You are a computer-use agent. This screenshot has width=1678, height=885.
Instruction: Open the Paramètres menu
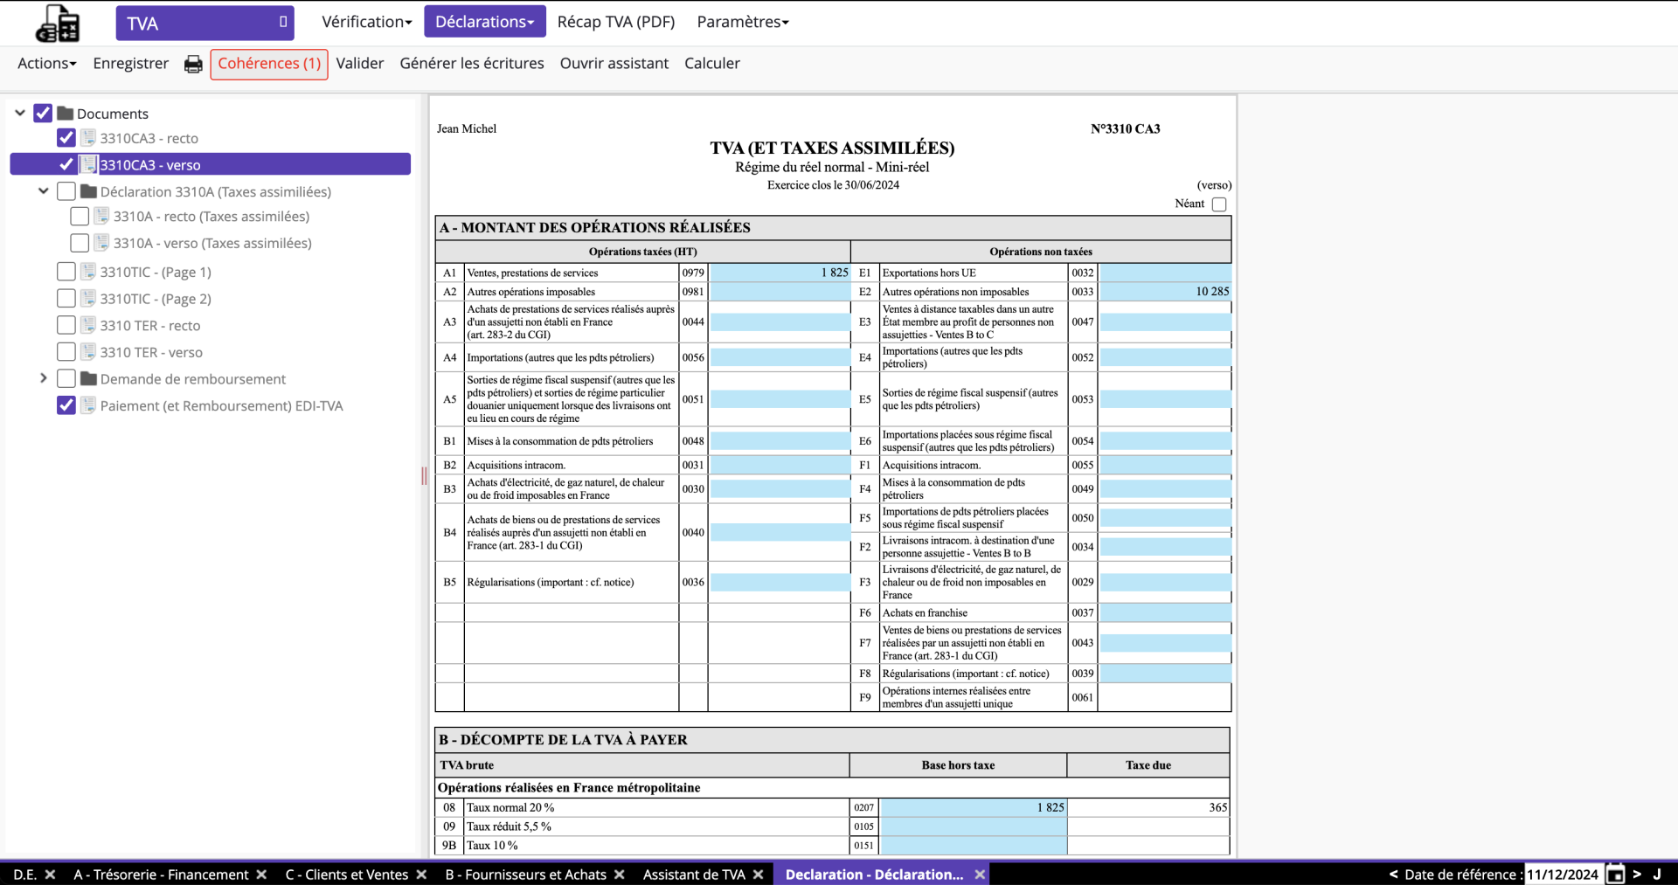pyautogui.click(x=742, y=22)
